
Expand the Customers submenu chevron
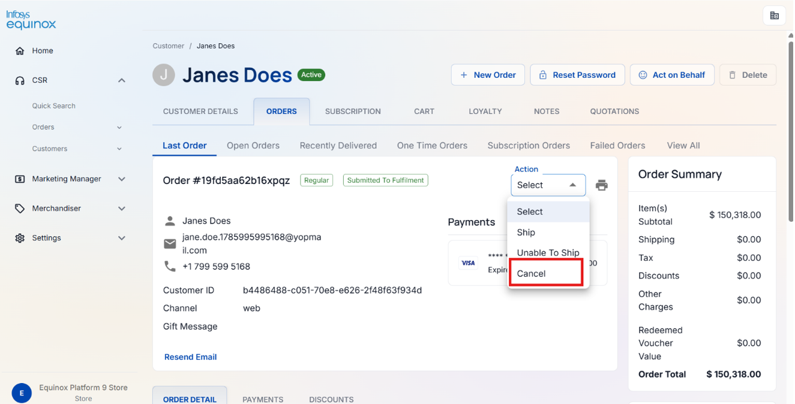119,149
